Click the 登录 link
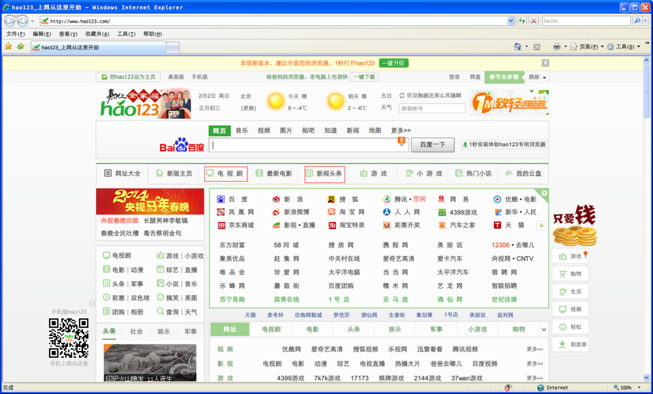Image resolution: width=653 pixels, height=394 pixels. tap(454, 77)
